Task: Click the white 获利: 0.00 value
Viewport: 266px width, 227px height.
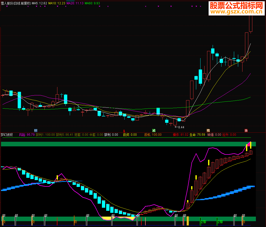Action: click(111, 135)
